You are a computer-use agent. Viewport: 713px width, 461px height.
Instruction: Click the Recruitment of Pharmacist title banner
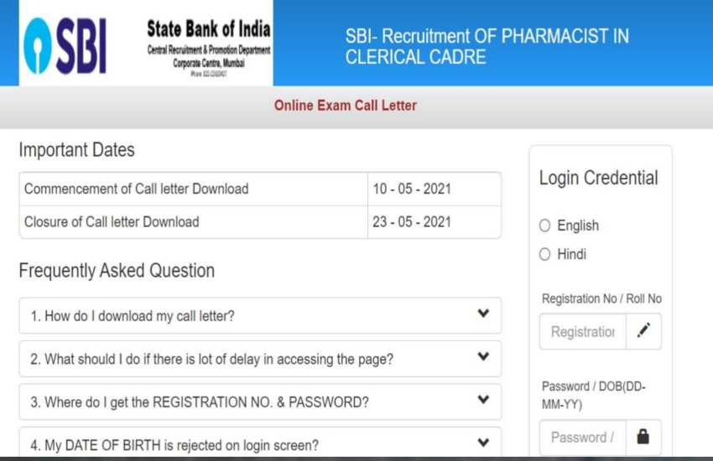(x=487, y=47)
